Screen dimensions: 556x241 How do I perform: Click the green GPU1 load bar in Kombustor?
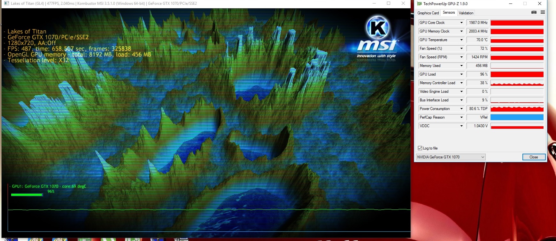pyautogui.click(x=27, y=195)
